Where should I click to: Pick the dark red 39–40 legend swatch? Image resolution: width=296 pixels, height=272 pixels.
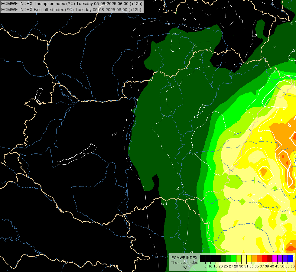coord(270,258)
